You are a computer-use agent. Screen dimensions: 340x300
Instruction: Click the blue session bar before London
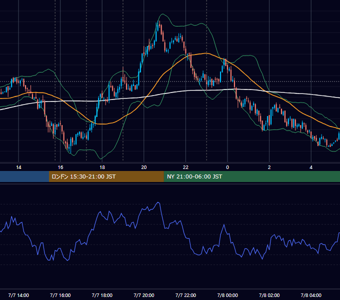[24, 176]
